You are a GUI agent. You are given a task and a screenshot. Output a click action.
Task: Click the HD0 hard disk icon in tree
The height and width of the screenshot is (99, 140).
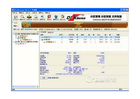(16, 34)
